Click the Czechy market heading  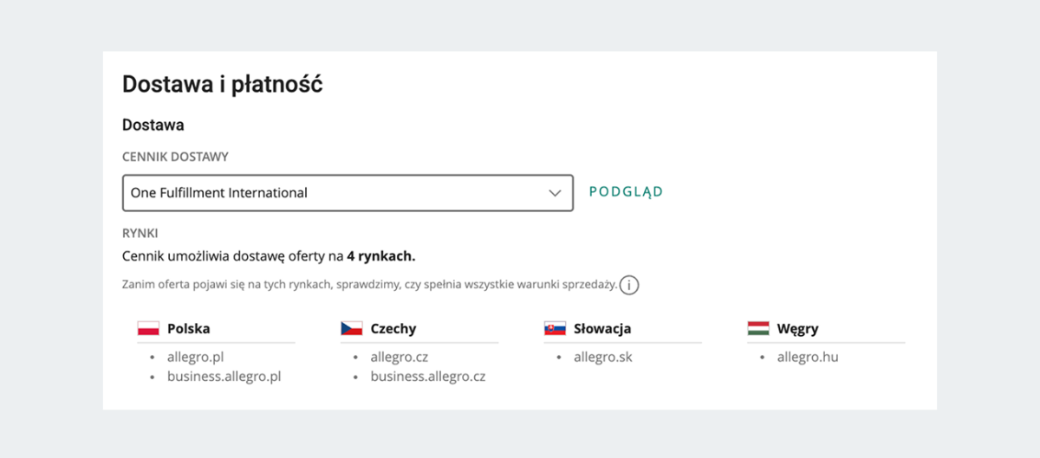tap(393, 329)
